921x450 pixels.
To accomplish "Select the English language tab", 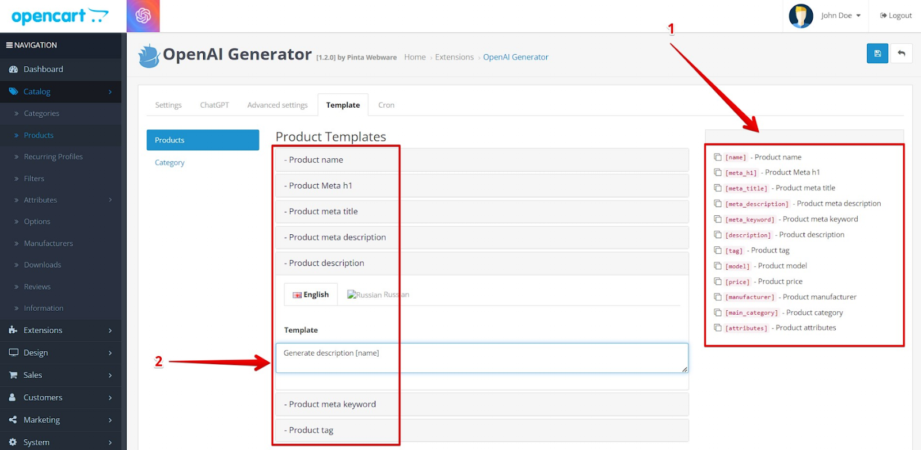I will point(311,295).
